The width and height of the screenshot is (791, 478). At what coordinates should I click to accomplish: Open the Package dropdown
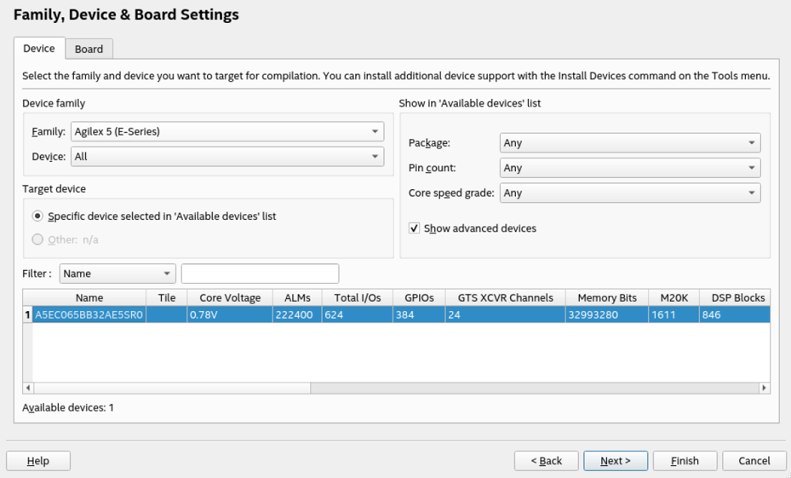pyautogui.click(x=629, y=143)
